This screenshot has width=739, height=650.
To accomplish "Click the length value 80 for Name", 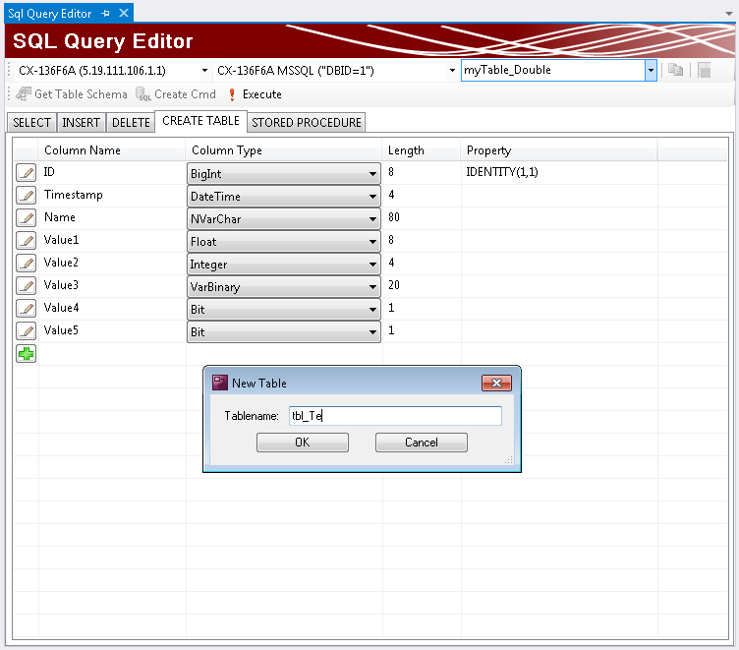I will click(394, 217).
